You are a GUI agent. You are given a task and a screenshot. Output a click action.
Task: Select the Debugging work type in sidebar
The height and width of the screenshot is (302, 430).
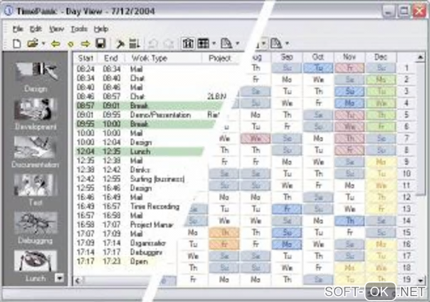(x=36, y=228)
